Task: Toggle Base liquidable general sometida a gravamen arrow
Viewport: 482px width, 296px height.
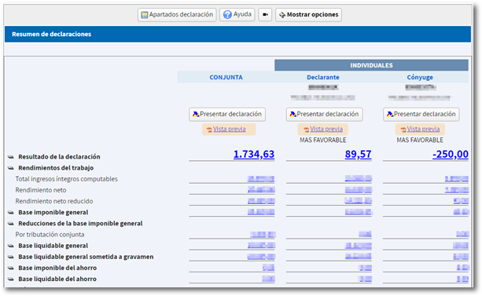Action: [11, 257]
